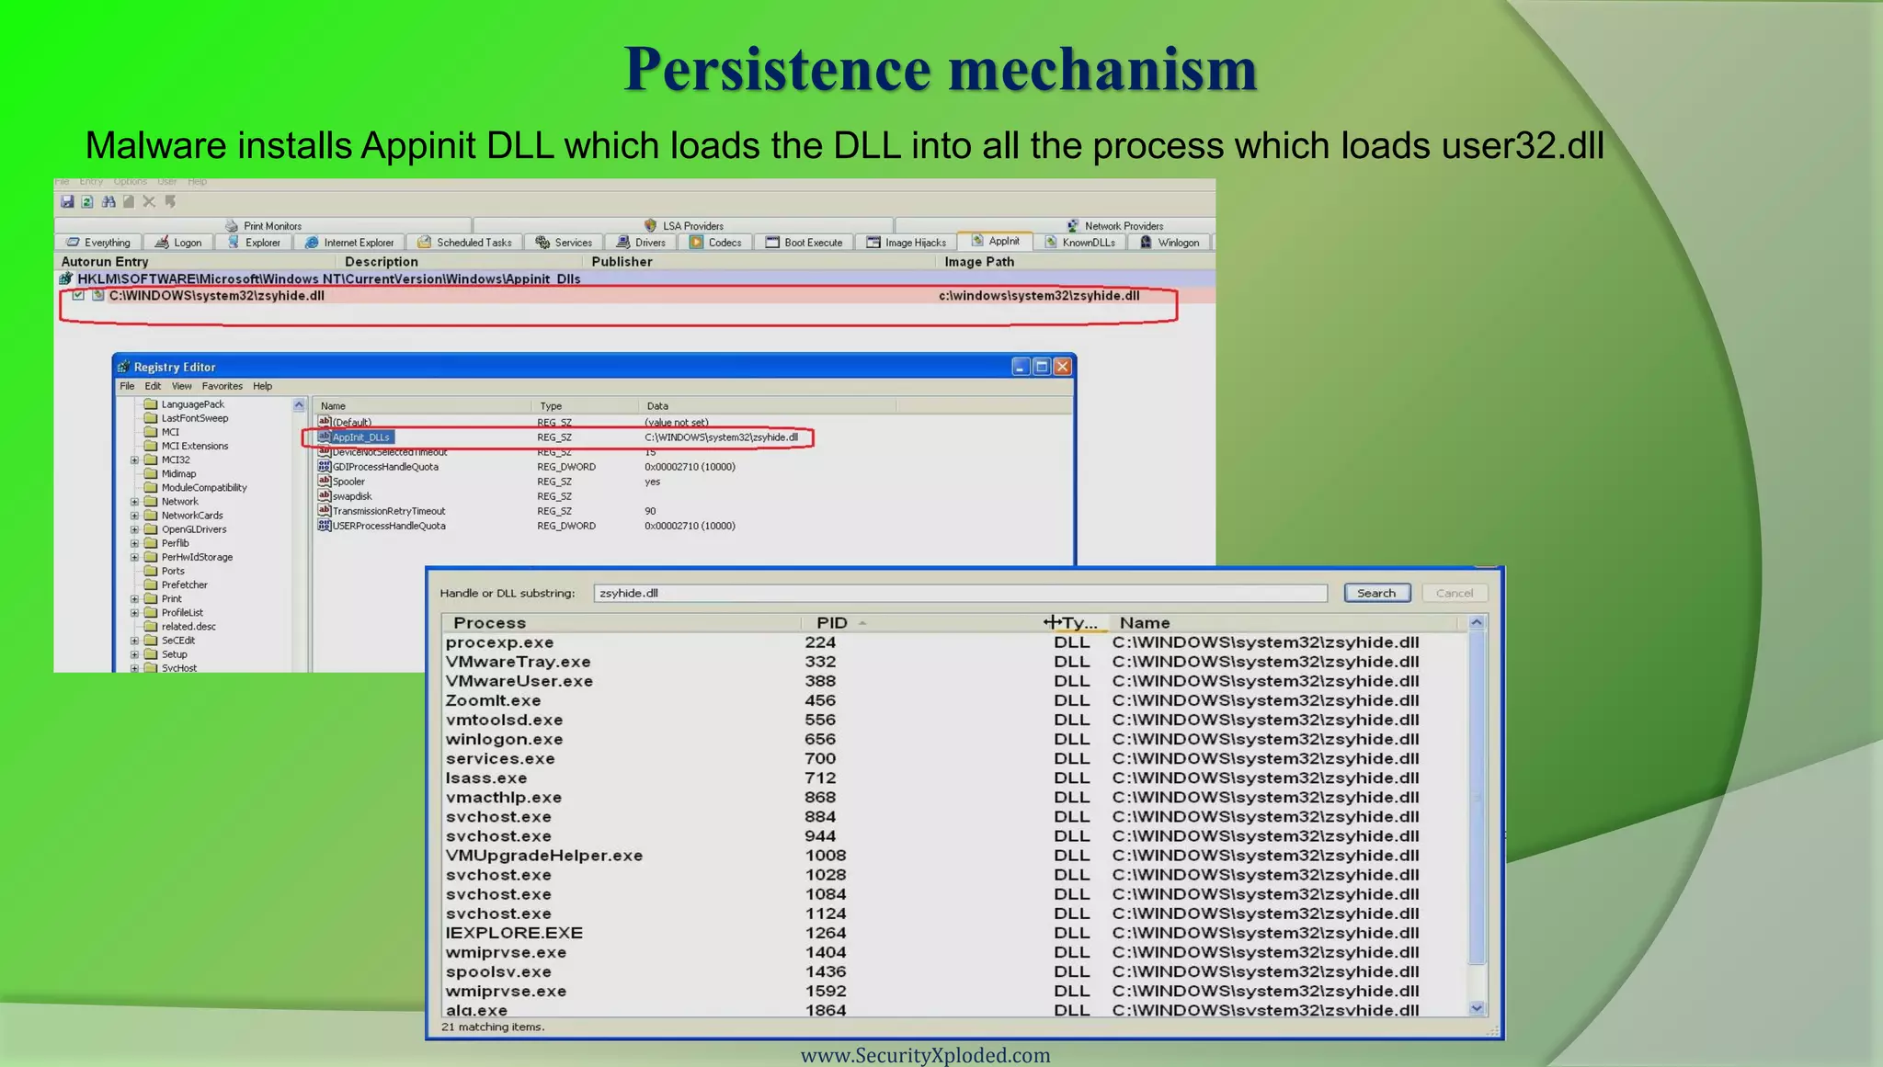The width and height of the screenshot is (1883, 1067).
Task: Click the ab icon beside (Default) value
Action: [x=324, y=422]
